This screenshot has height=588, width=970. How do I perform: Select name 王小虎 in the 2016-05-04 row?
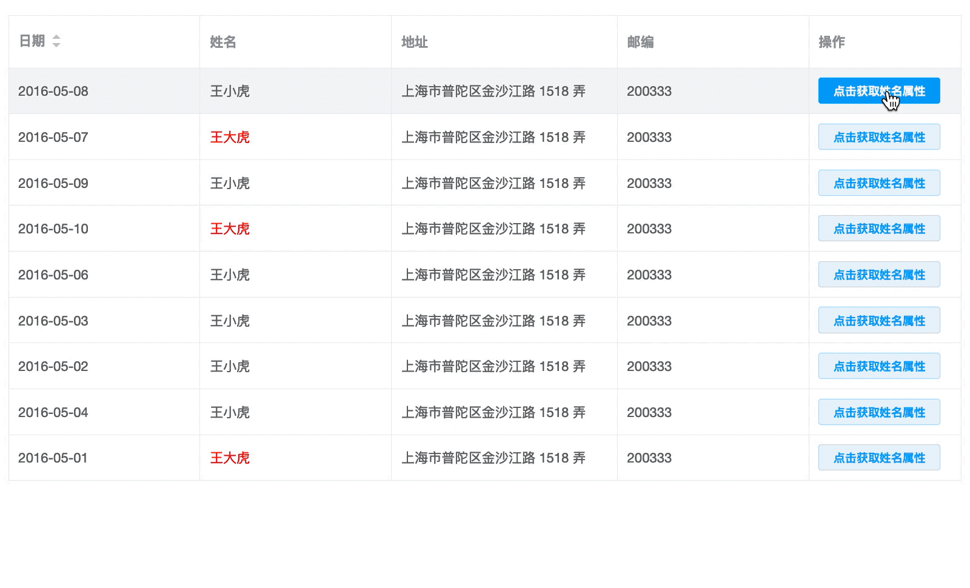[230, 412]
